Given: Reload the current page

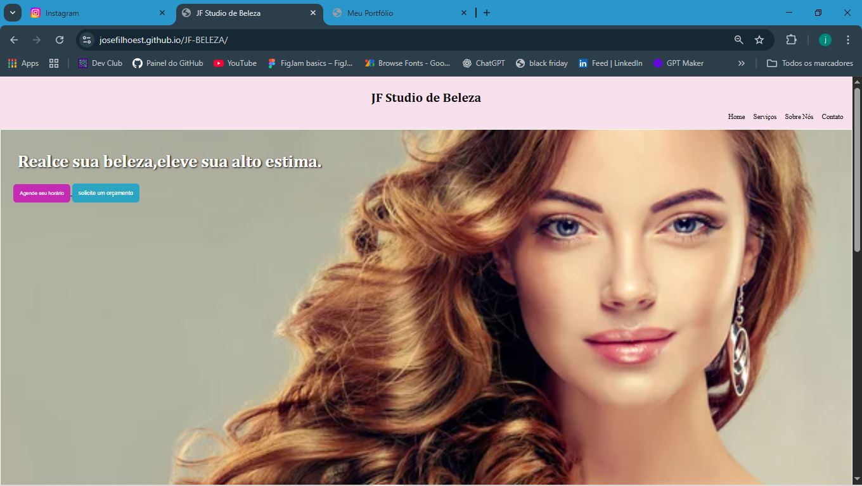Looking at the screenshot, I should [60, 40].
